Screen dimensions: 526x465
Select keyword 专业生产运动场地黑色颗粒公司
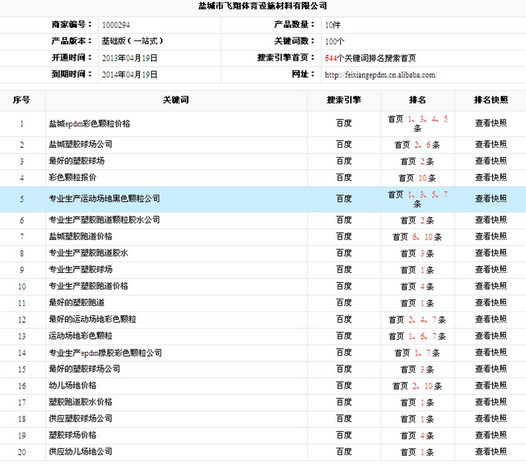(105, 199)
